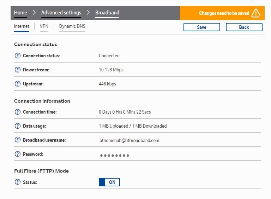This screenshot has width=271, height=199.
Task: Show help for Connection time
Action: click(x=17, y=112)
